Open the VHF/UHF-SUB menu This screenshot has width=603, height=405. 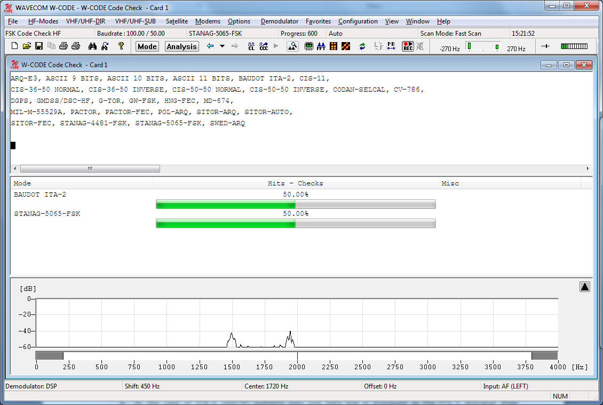[136, 21]
